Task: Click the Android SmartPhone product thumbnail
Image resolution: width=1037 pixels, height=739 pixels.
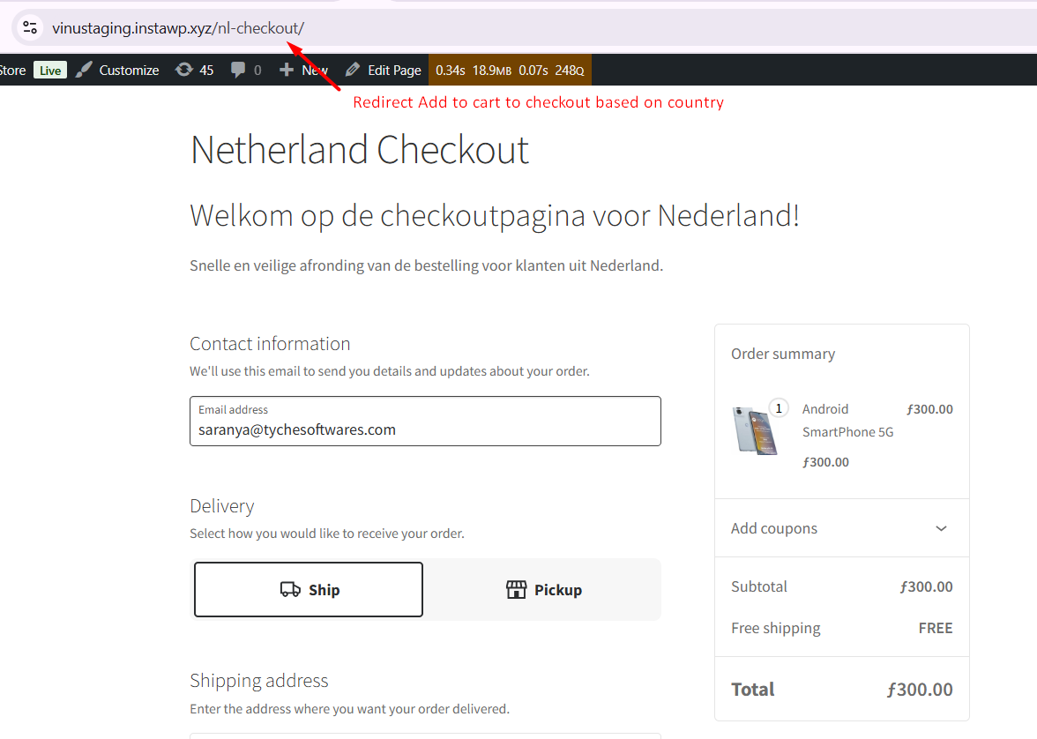Action: click(x=755, y=429)
